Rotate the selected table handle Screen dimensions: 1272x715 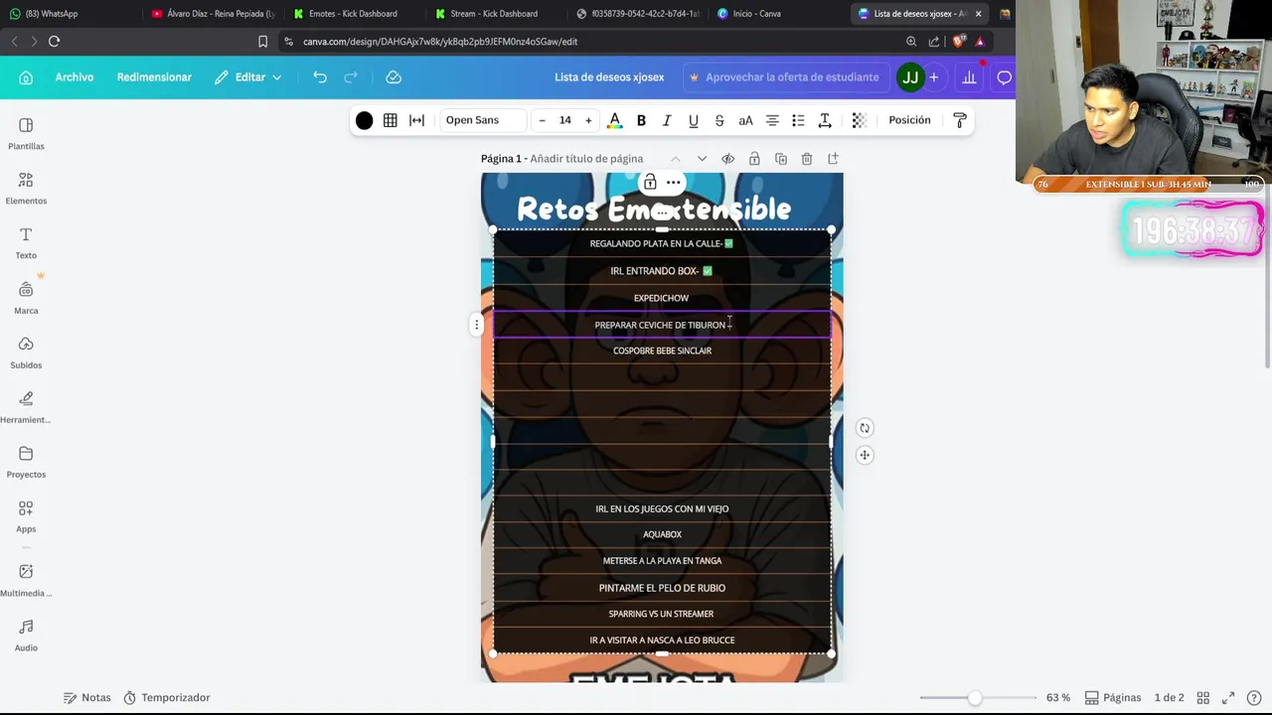[865, 428]
